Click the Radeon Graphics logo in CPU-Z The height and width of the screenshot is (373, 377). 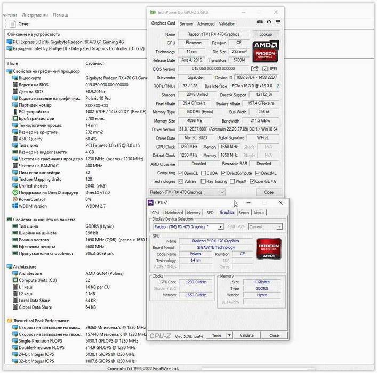click(x=269, y=249)
